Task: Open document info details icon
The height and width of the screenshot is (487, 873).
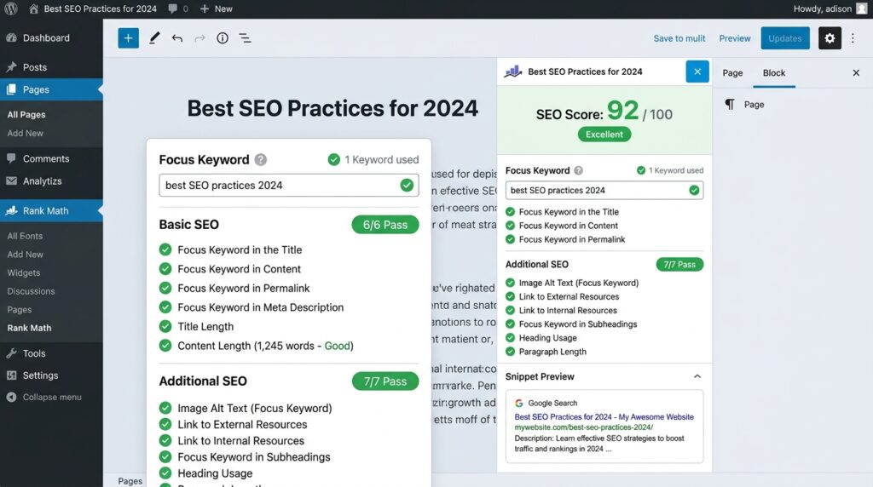Action: pyautogui.click(x=223, y=38)
